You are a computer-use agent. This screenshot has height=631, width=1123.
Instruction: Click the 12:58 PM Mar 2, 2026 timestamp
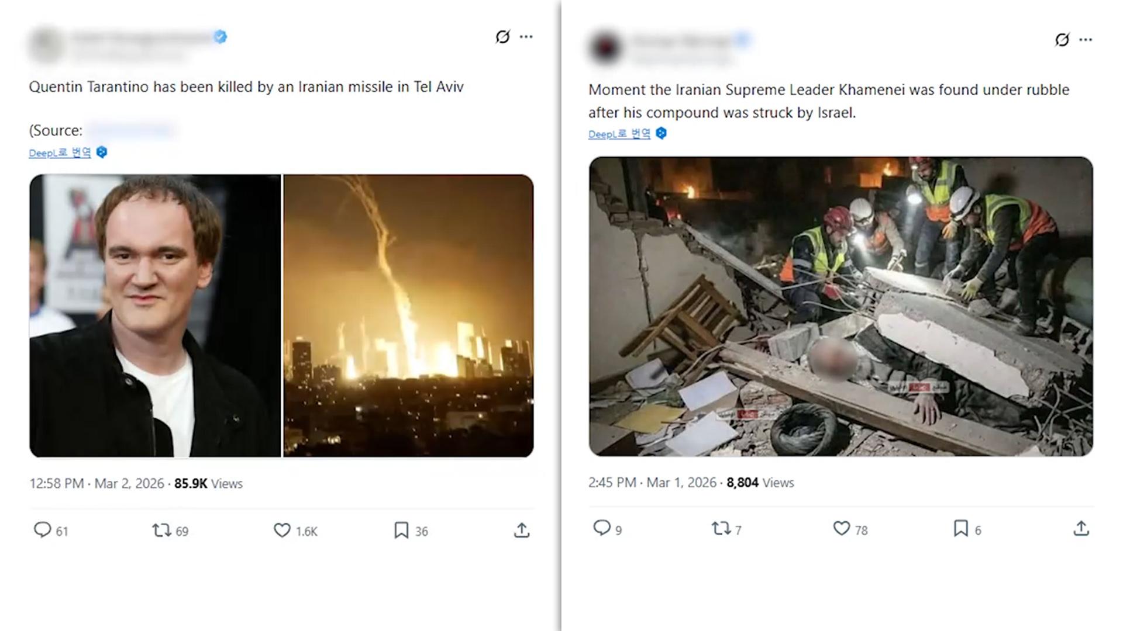(97, 483)
